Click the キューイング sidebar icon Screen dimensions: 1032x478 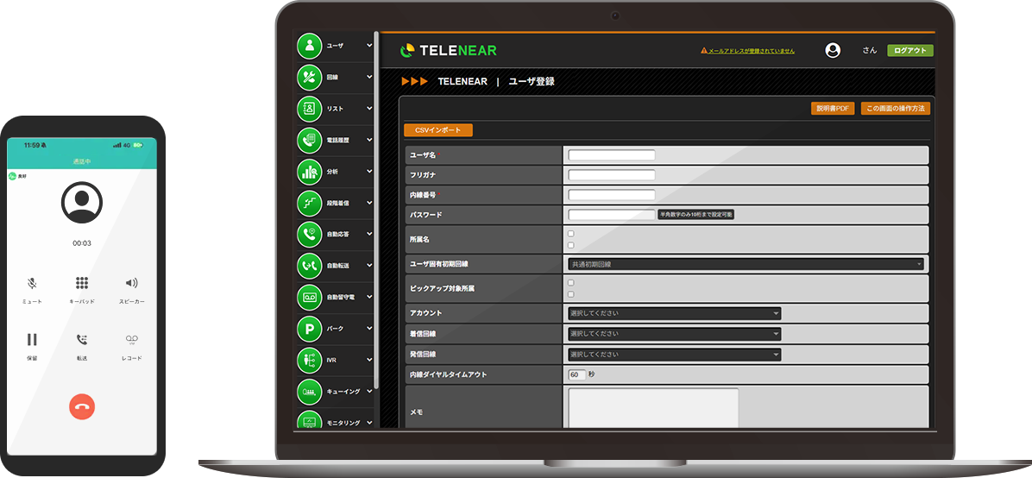[309, 391]
